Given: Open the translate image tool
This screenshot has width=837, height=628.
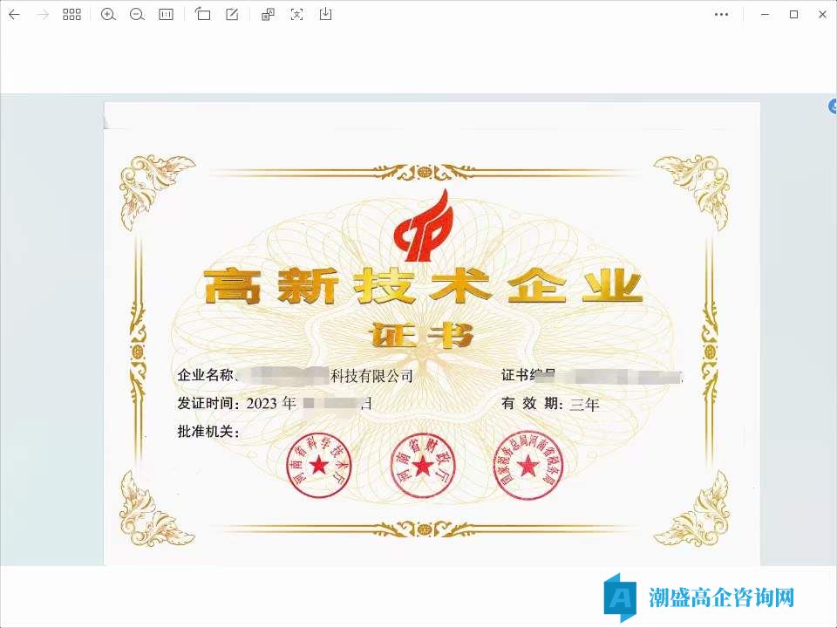Looking at the screenshot, I should click(268, 15).
